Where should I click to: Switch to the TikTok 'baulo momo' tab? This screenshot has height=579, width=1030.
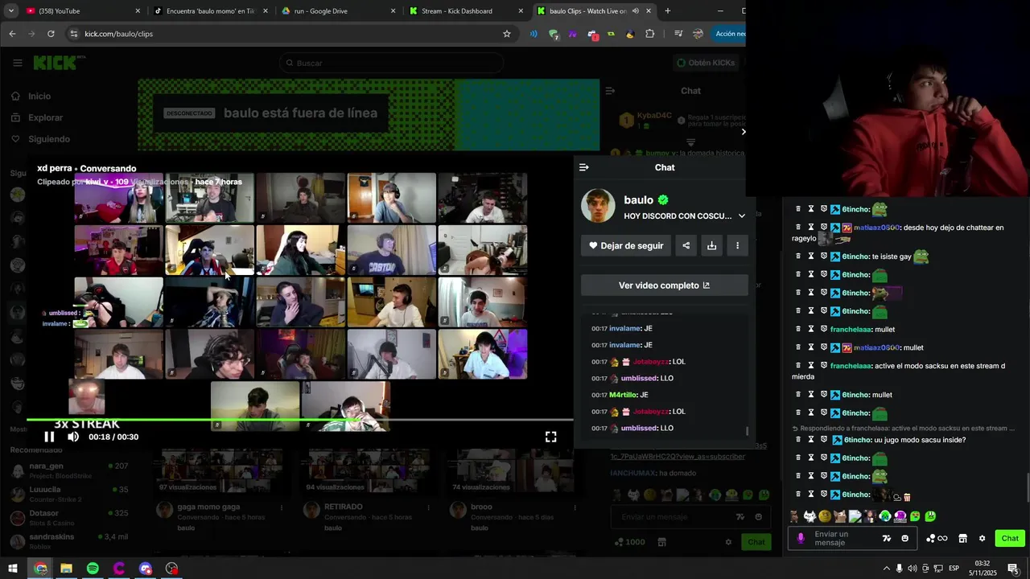tap(209, 11)
